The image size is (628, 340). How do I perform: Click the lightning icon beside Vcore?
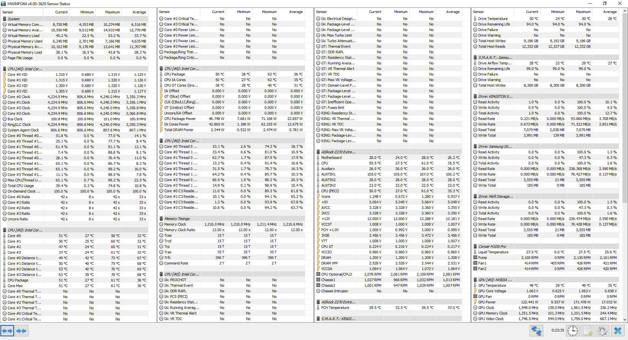coord(318,196)
